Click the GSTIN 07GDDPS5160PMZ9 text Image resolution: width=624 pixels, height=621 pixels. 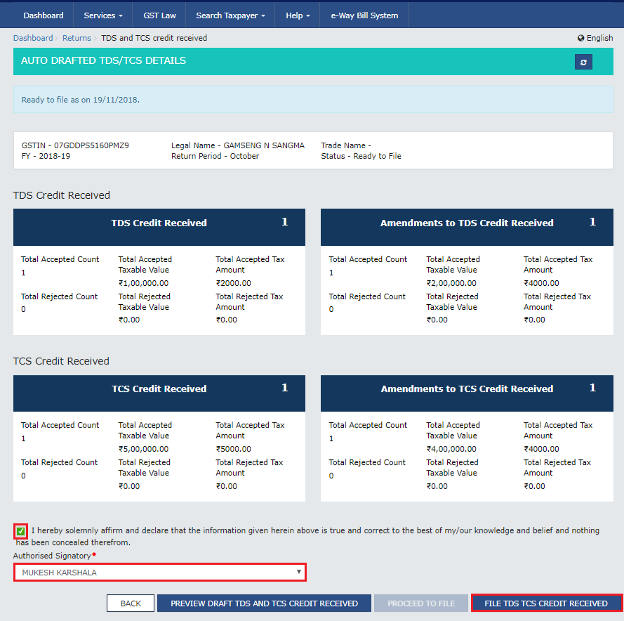tap(75, 145)
